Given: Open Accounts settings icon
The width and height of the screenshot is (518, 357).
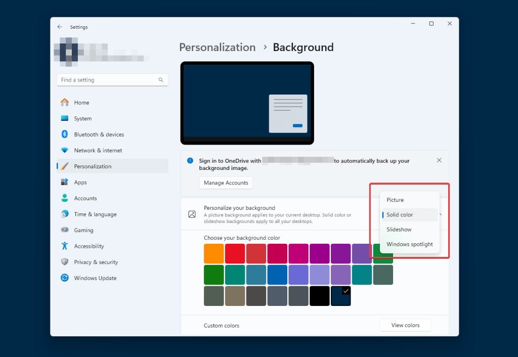Looking at the screenshot, I should coord(66,198).
